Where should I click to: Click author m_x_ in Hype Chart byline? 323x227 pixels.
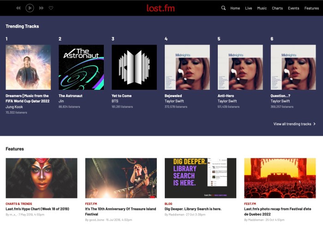point(12,215)
